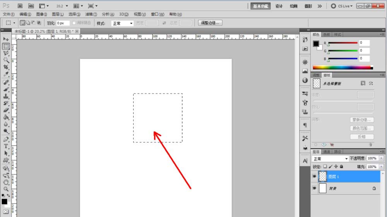The width and height of the screenshot is (387, 217).
Task: Select the Clone Stamp tool
Action: click(x=6, y=96)
